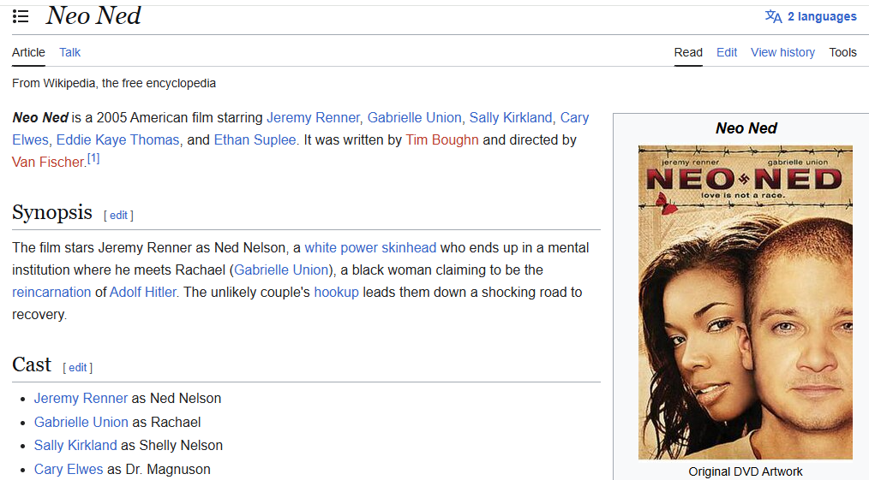Select the Read tab
869x480 pixels.
pyautogui.click(x=688, y=52)
